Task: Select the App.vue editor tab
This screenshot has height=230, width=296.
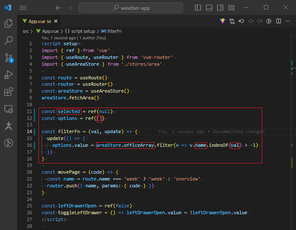Action: (40, 21)
